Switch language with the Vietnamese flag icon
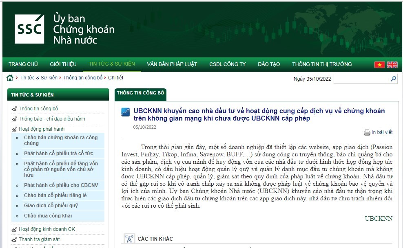Screen dimensions: 403x248 pyautogui.click(x=379, y=65)
